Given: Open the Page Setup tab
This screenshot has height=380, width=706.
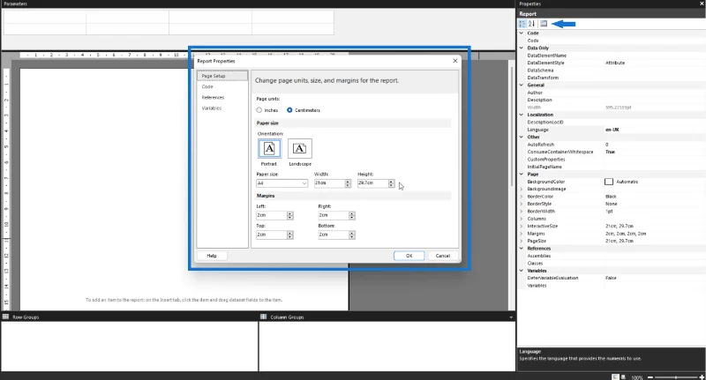Looking at the screenshot, I should pos(222,76).
